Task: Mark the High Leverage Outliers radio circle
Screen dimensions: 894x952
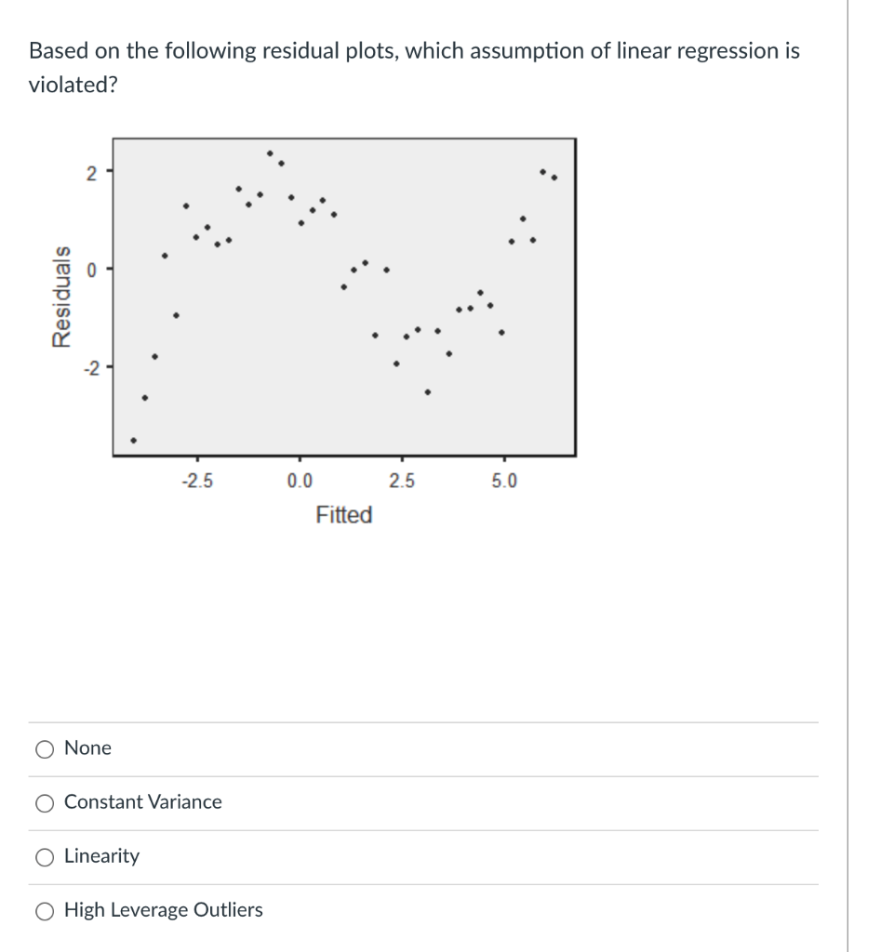Action: point(45,911)
